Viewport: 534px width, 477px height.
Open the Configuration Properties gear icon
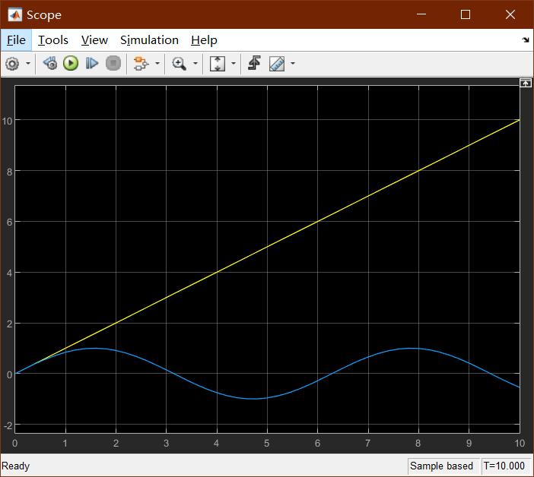tap(12, 64)
